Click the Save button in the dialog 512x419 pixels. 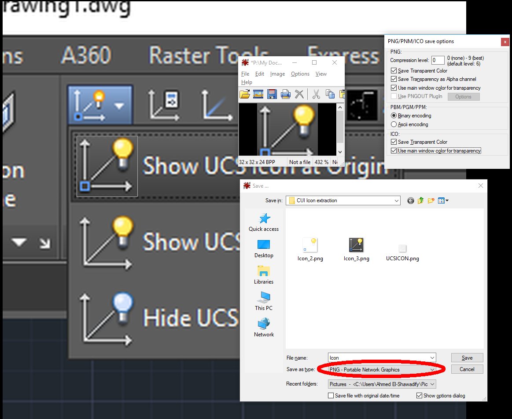coord(467,357)
